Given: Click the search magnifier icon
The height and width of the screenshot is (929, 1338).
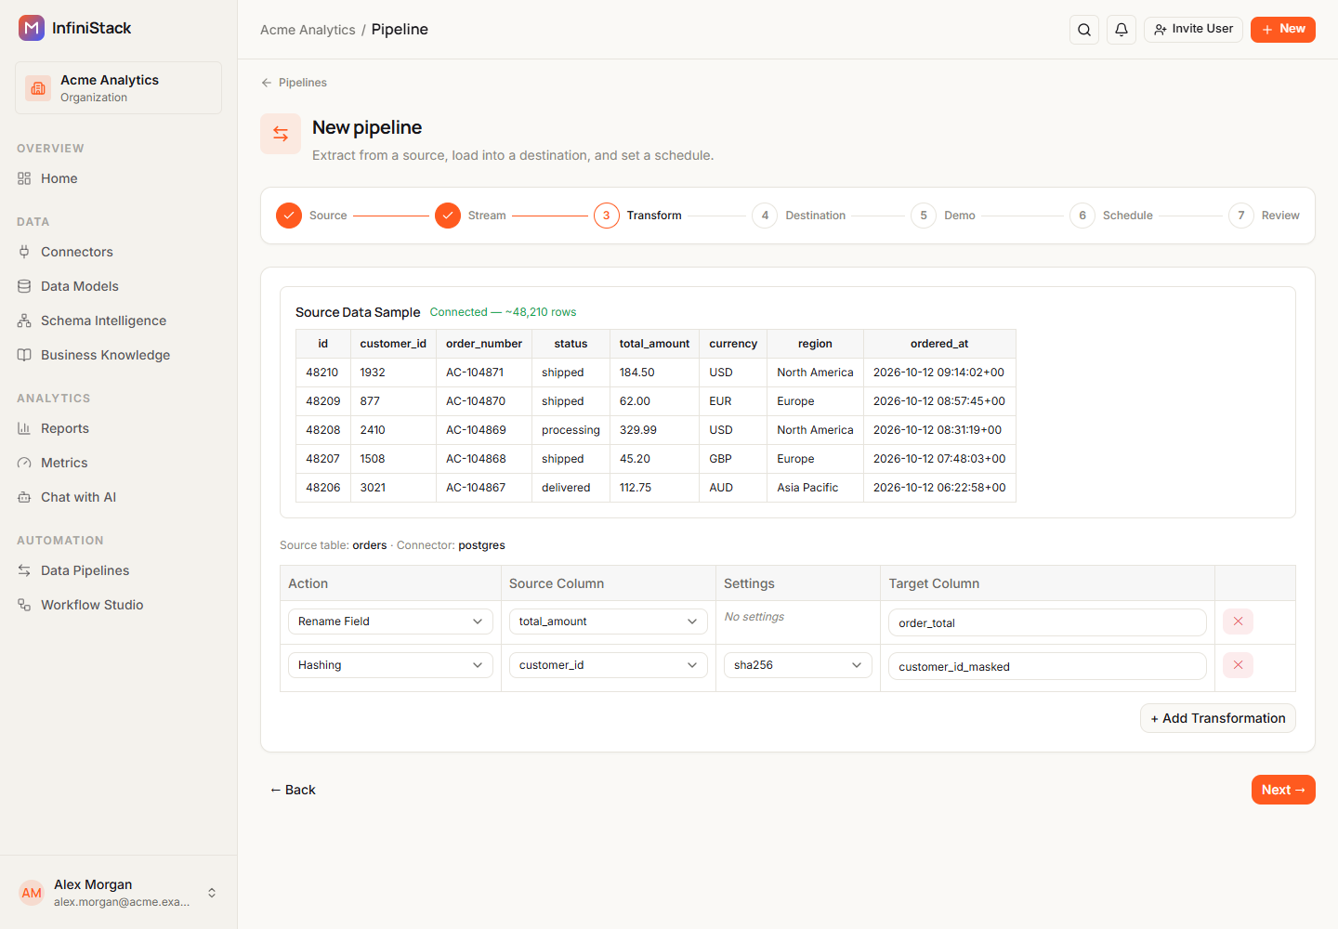Looking at the screenshot, I should point(1084,30).
